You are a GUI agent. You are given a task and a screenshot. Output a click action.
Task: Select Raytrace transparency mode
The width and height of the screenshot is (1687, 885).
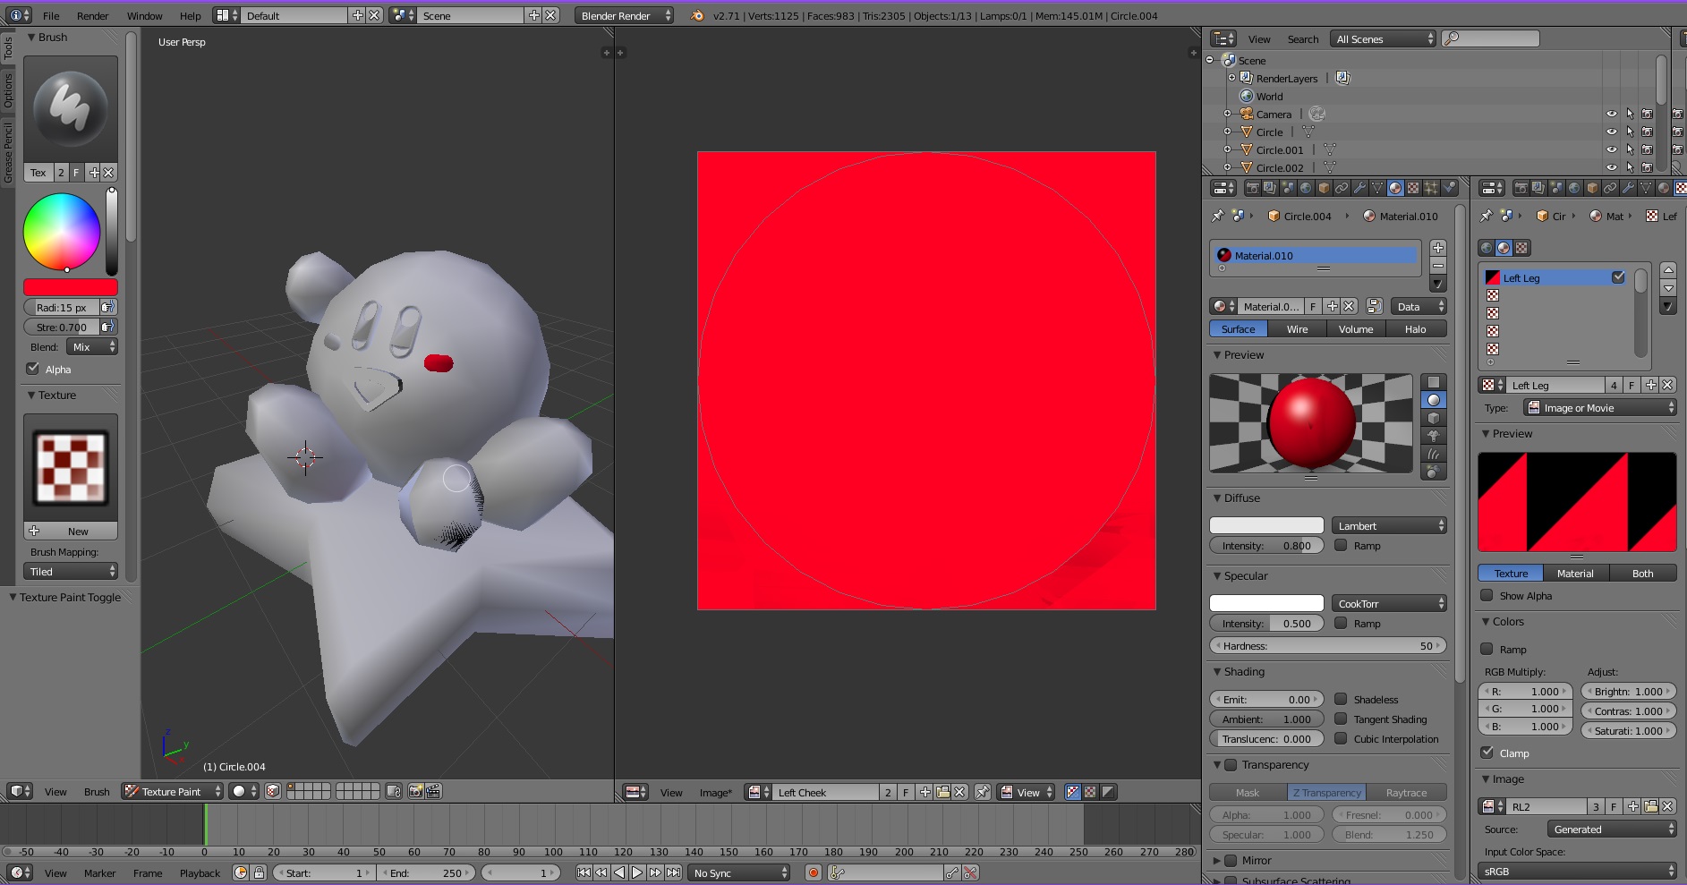[1406, 792]
